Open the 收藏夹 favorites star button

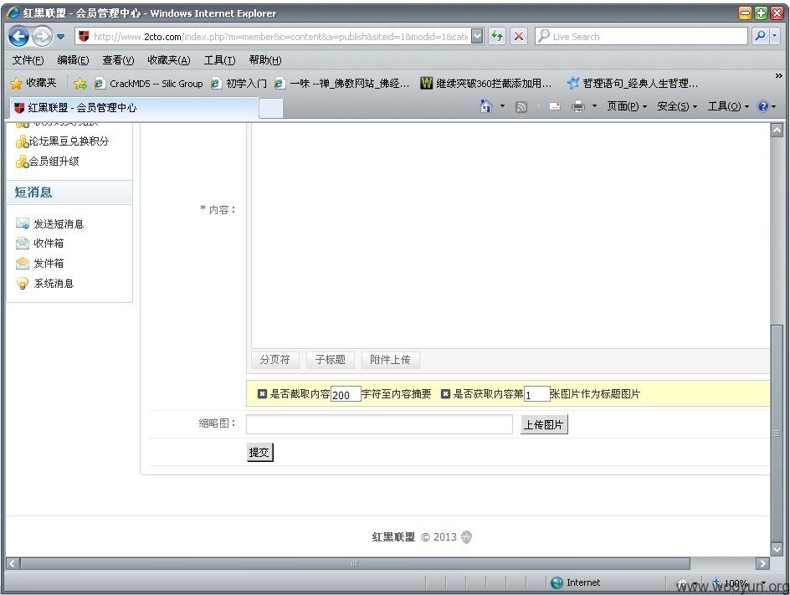tap(33, 83)
